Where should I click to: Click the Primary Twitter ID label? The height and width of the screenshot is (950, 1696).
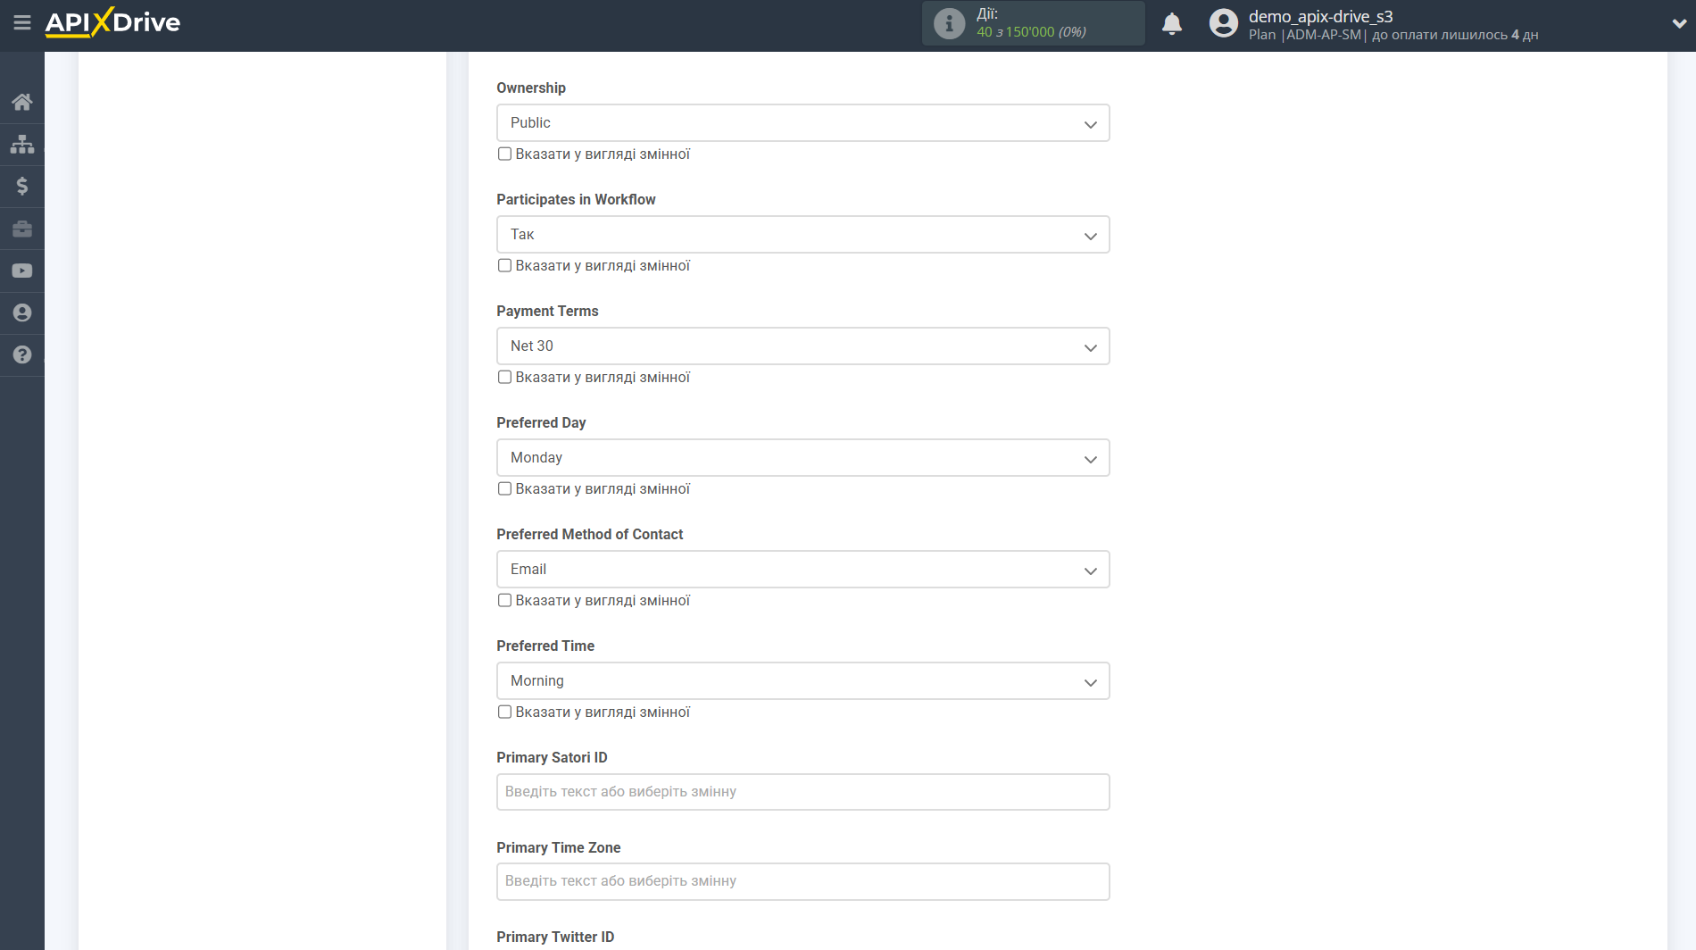(555, 937)
